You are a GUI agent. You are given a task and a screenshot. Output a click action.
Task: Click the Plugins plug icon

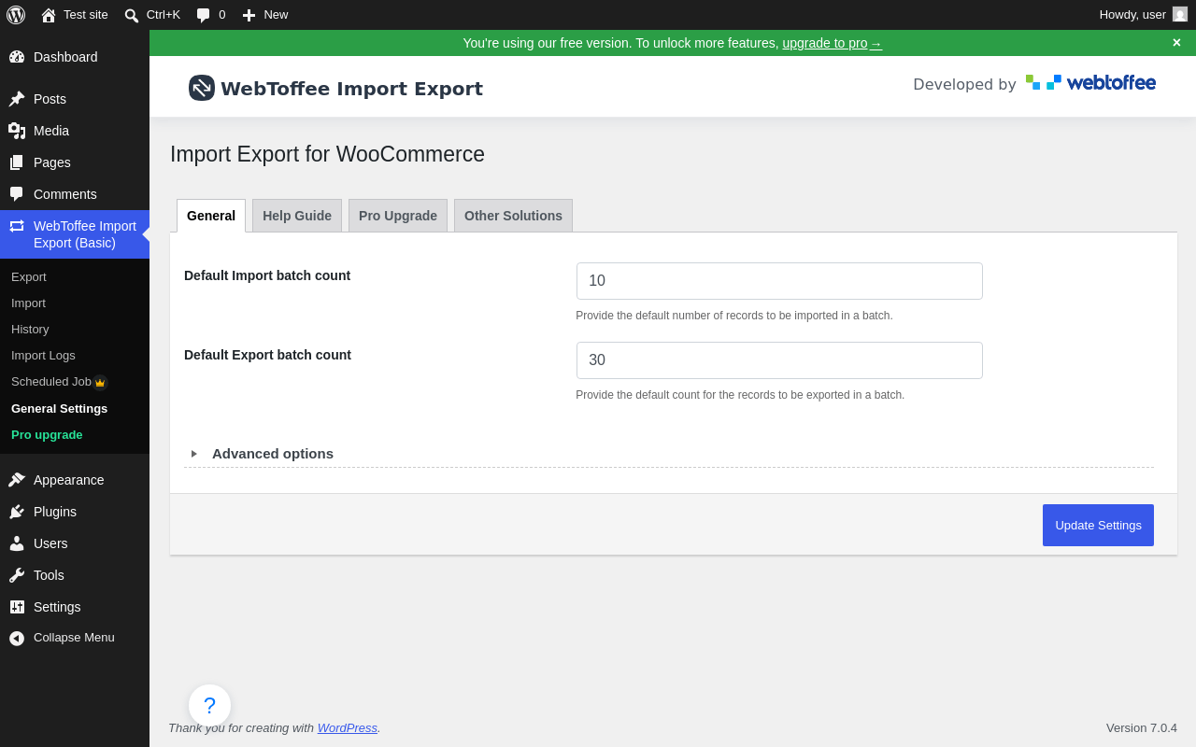pyautogui.click(x=17, y=512)
